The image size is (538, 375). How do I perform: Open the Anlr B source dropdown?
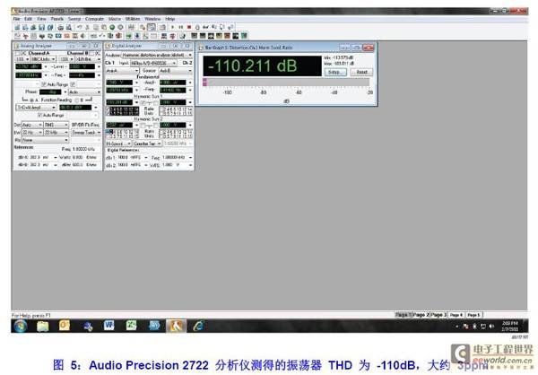point(176,71)
